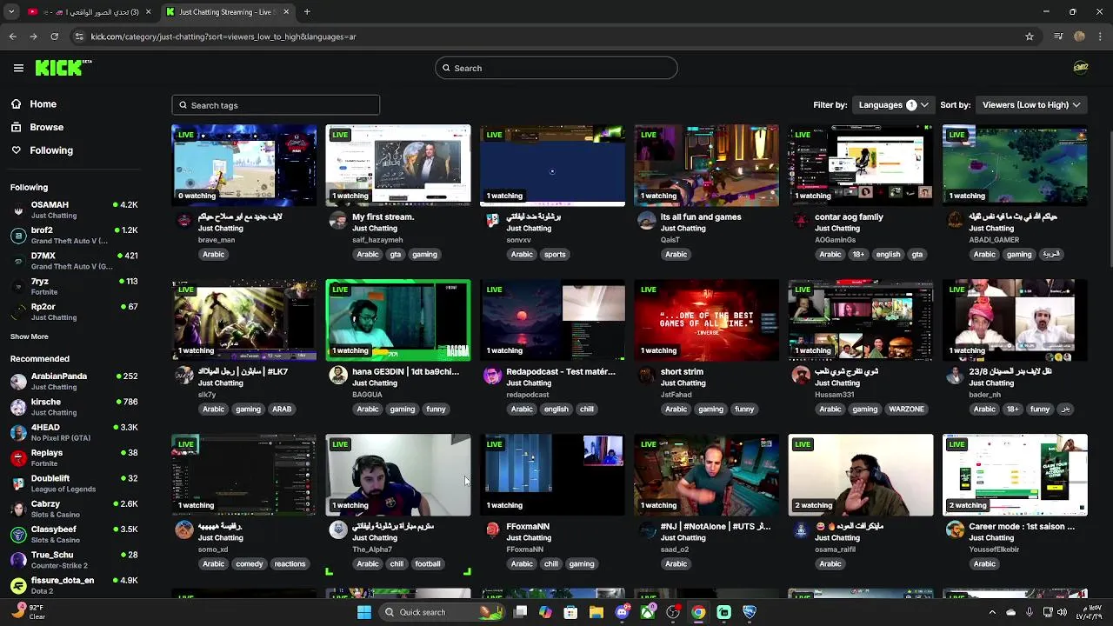The height and width of the screenshot is (626, 1113).
Task: Open the osama_raifil stream thumbnail
Action: coord(861,475)
